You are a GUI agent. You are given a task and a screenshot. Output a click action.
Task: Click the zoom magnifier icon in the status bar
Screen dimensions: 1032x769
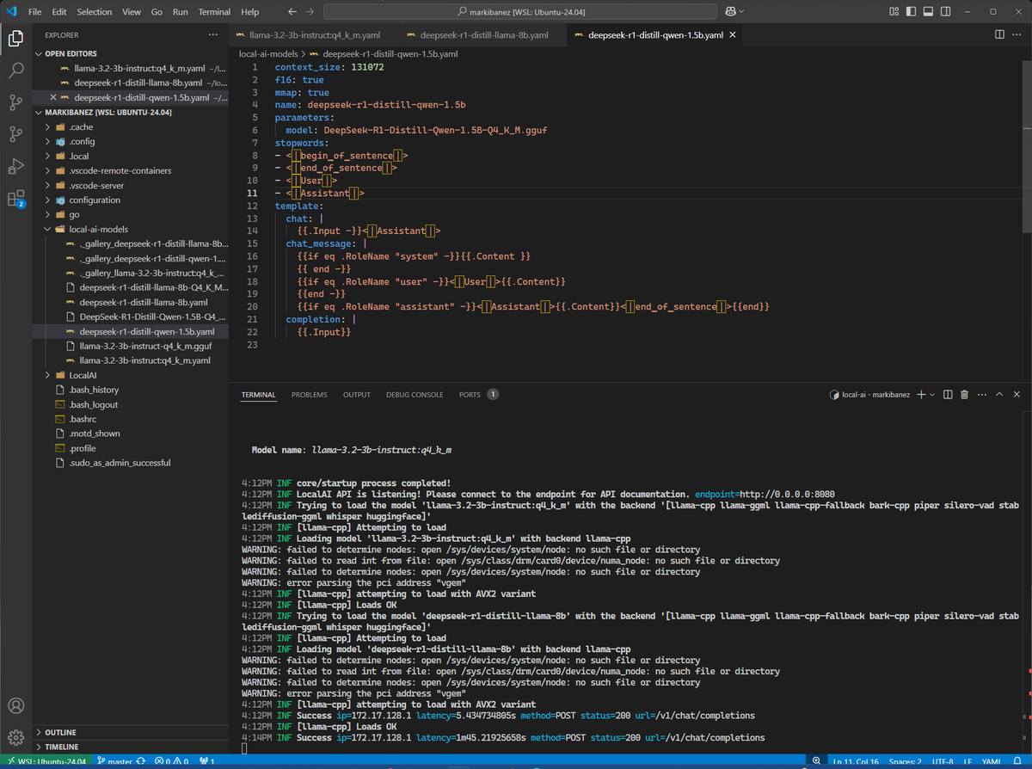point(816,761)
